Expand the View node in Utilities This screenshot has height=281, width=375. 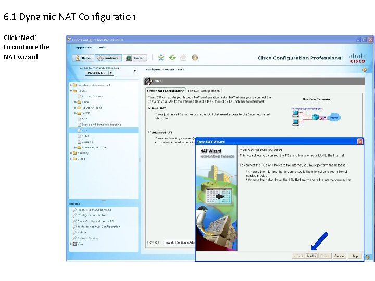71,244
